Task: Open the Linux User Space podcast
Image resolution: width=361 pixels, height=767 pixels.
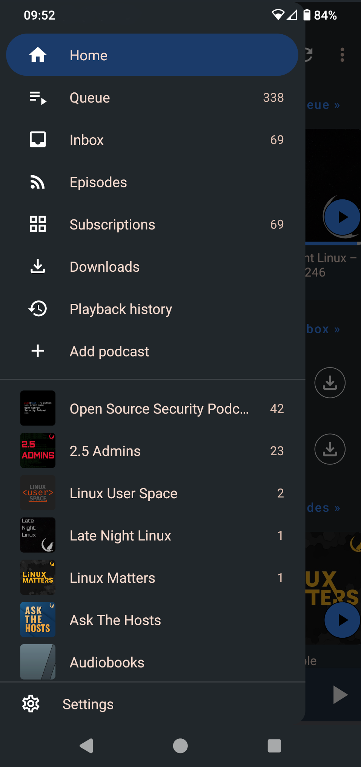Action: coord(123,493)
